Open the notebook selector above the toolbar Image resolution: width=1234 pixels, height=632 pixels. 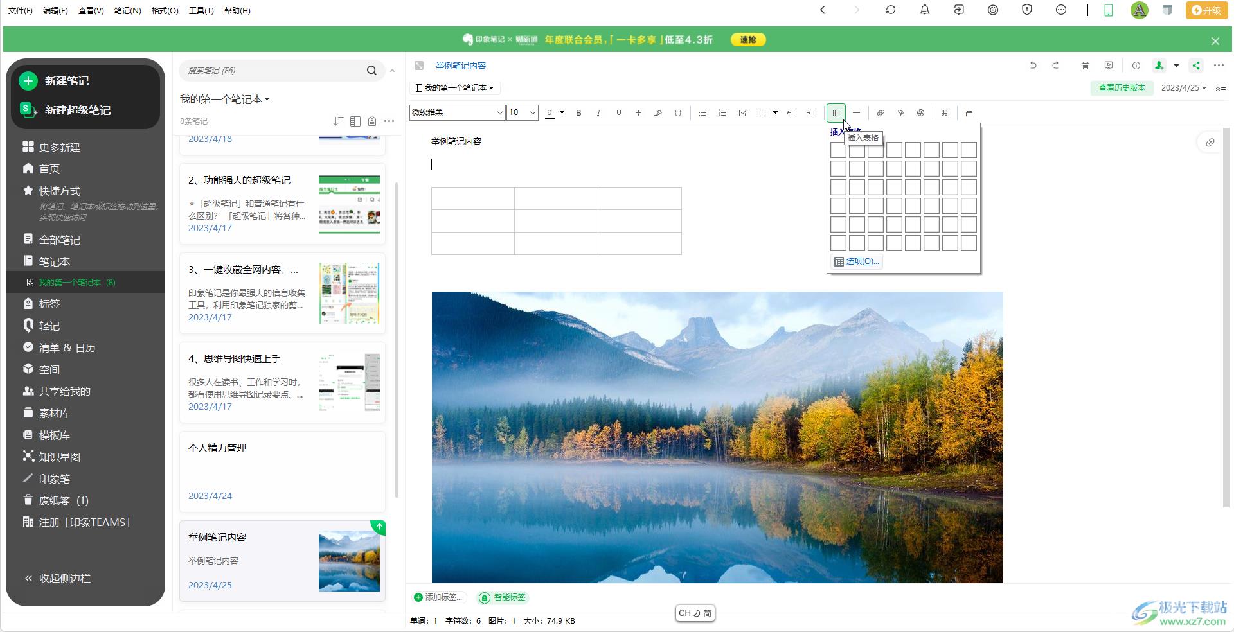coord(454,88)
